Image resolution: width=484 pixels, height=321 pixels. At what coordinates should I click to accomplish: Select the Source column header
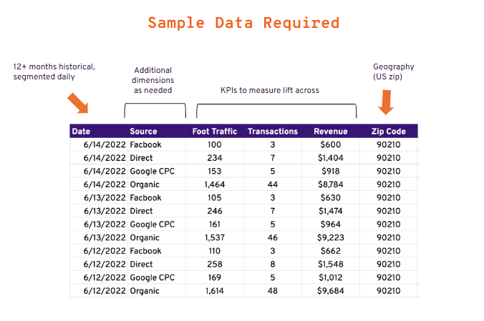pyautogui.click(x=143, y=132)
